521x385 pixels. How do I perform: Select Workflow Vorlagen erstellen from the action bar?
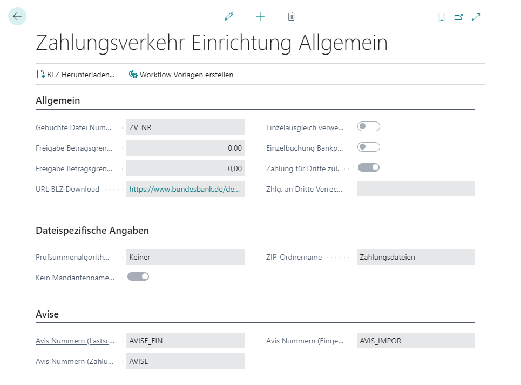point(186,75)
